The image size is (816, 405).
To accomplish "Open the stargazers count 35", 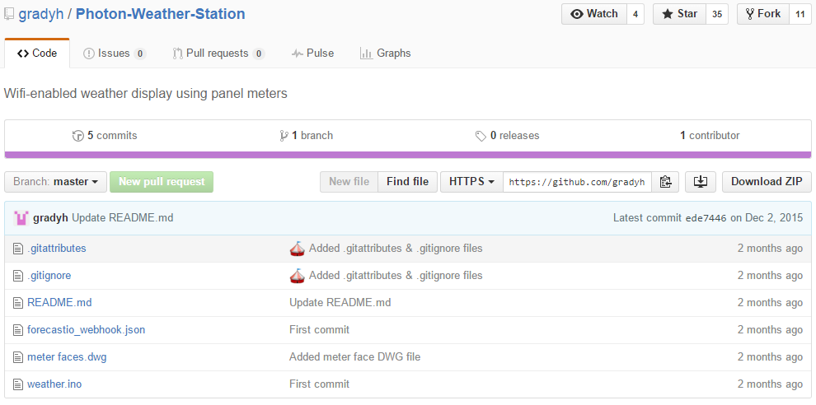I will point(717,14).
